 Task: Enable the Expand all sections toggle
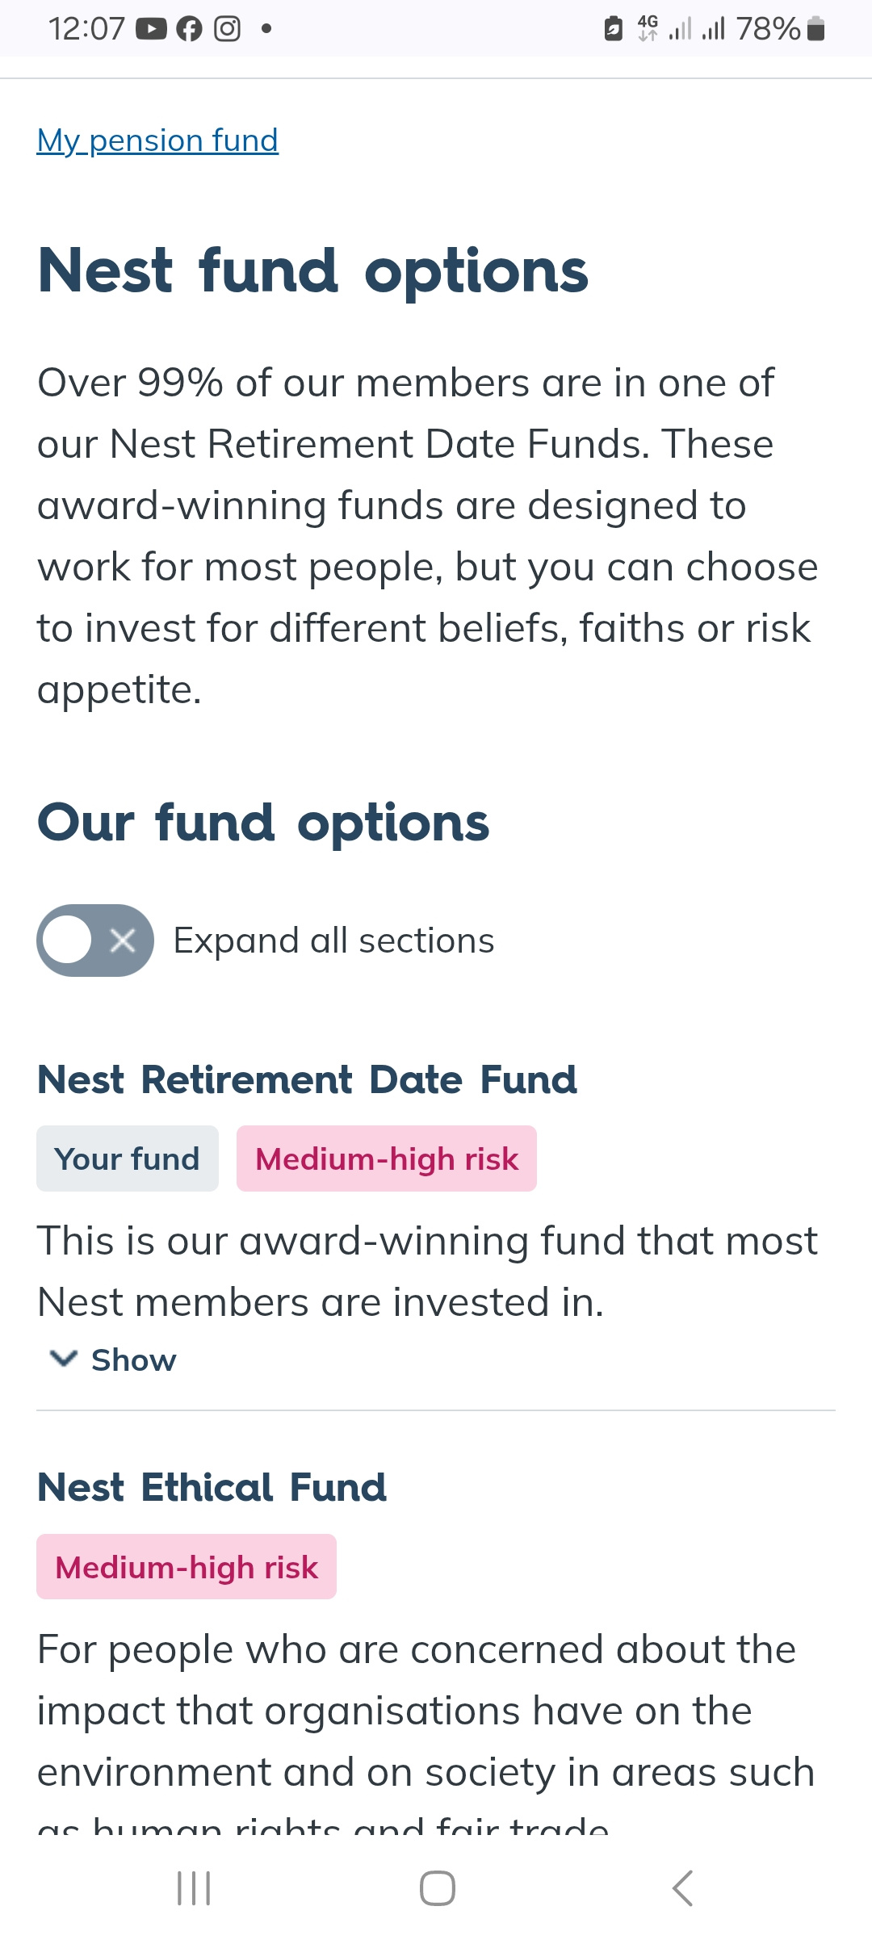pyautogui.click(x=94, y=941)
